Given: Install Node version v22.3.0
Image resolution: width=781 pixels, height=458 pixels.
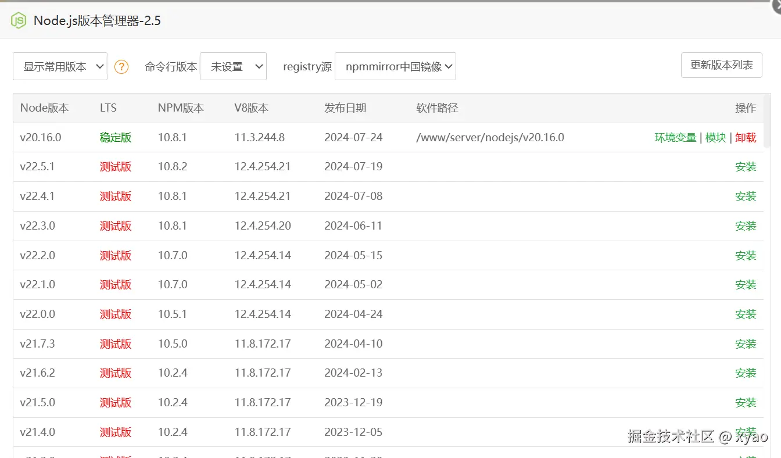Looking at the screenshot, I should pos(746,226).
